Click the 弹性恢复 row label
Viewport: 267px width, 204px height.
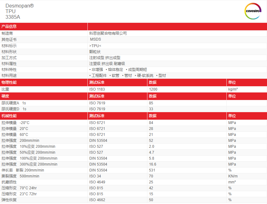pyautogui.click(x=9, y=200)
